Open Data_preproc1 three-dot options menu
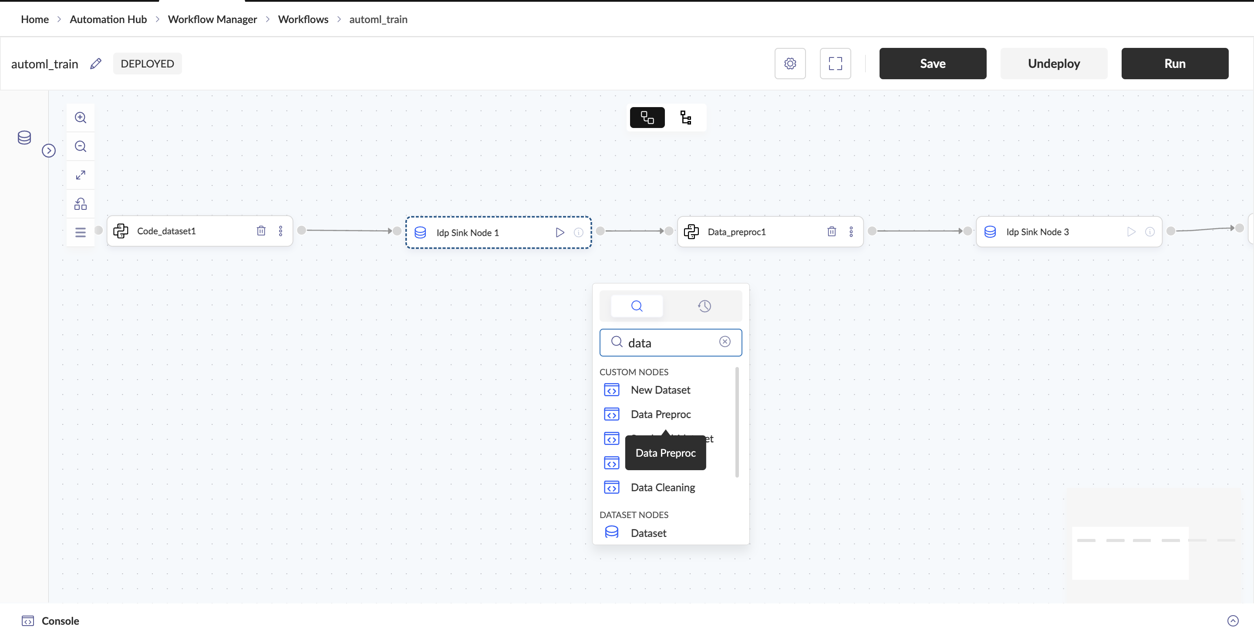Screen dimensions: 1254x633 851,232
